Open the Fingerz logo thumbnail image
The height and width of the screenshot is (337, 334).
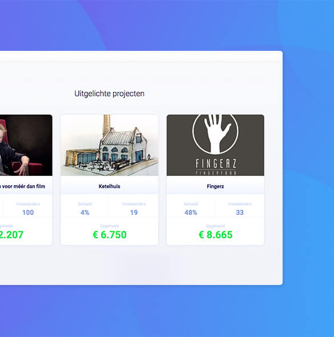point(215,145)
